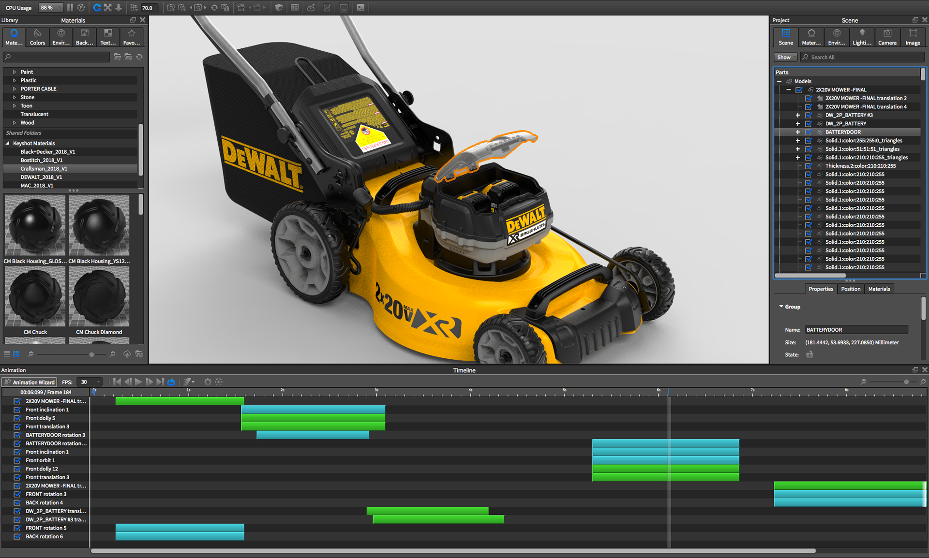
Task: Switch to the Textures library tab
Action: coord(108,37)
